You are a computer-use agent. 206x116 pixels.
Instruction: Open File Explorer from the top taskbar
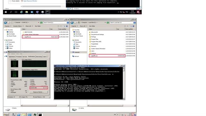click(x=27, y=12)
